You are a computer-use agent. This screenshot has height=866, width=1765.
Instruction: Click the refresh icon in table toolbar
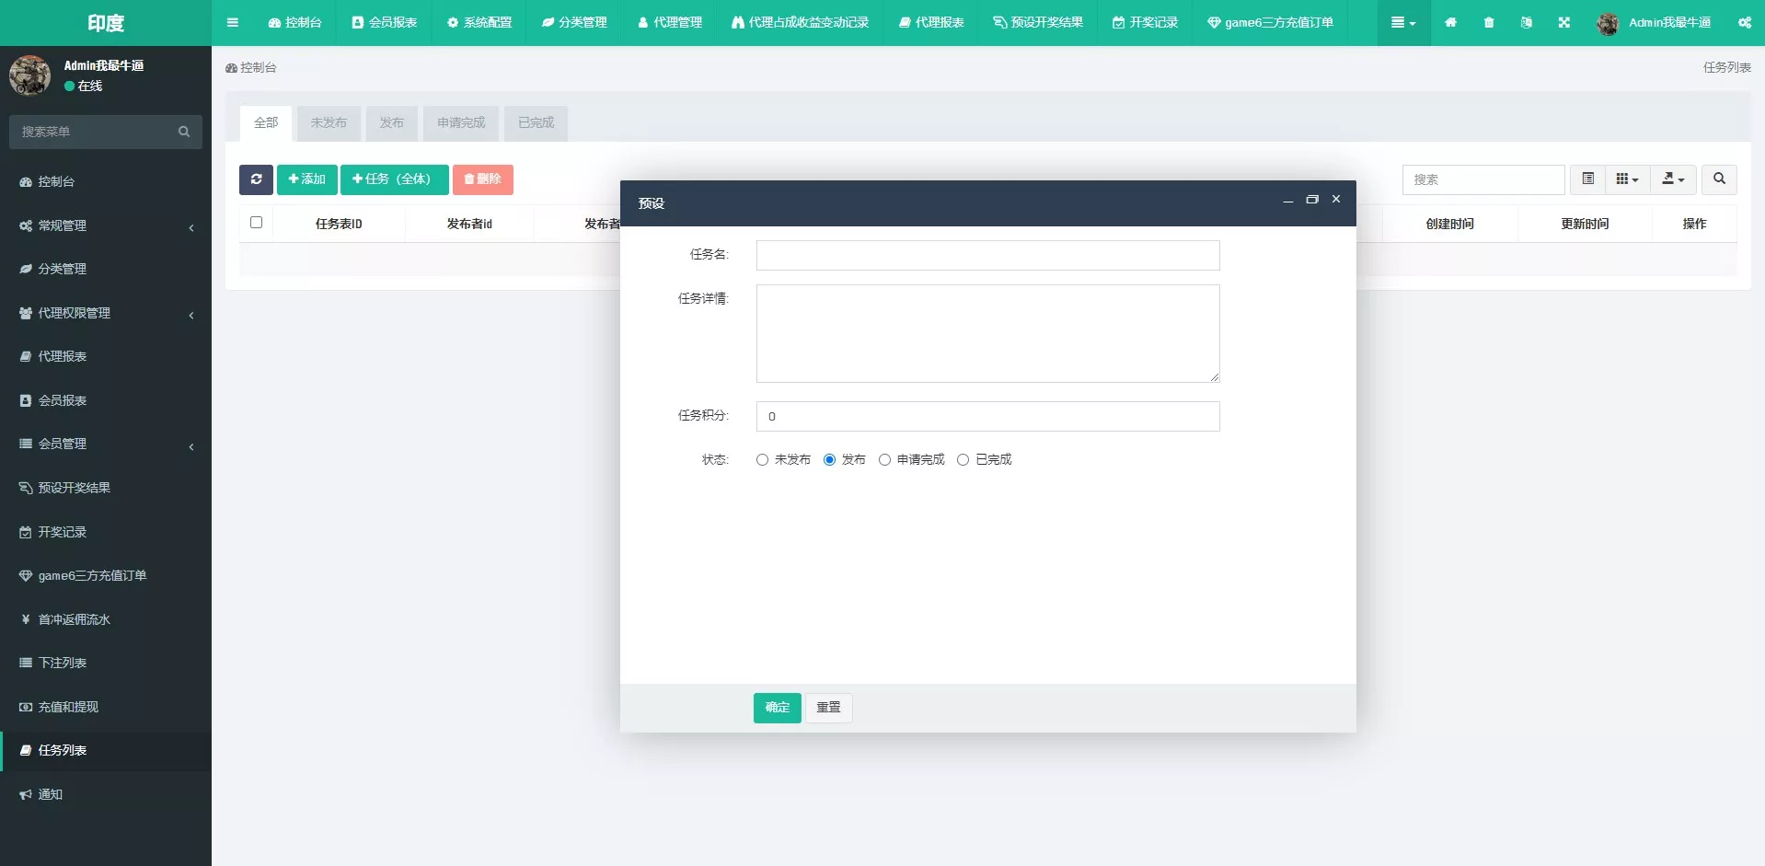coord(256,179)
